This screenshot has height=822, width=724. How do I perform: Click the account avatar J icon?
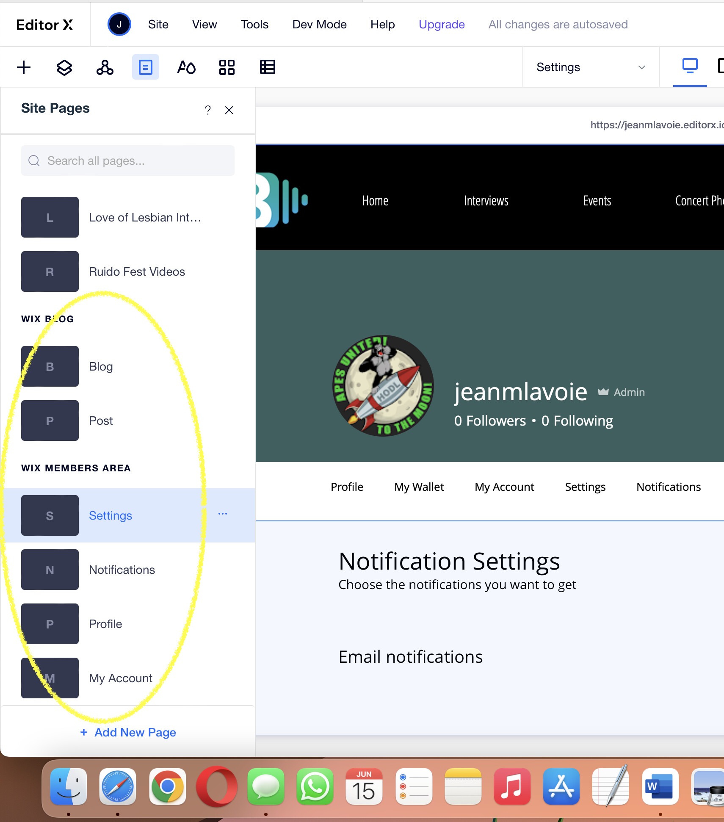point(119,25)
